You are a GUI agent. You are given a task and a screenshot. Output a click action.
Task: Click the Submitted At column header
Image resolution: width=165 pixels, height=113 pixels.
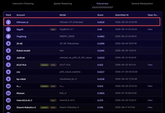pyautogui.click(x=122, y=15)
